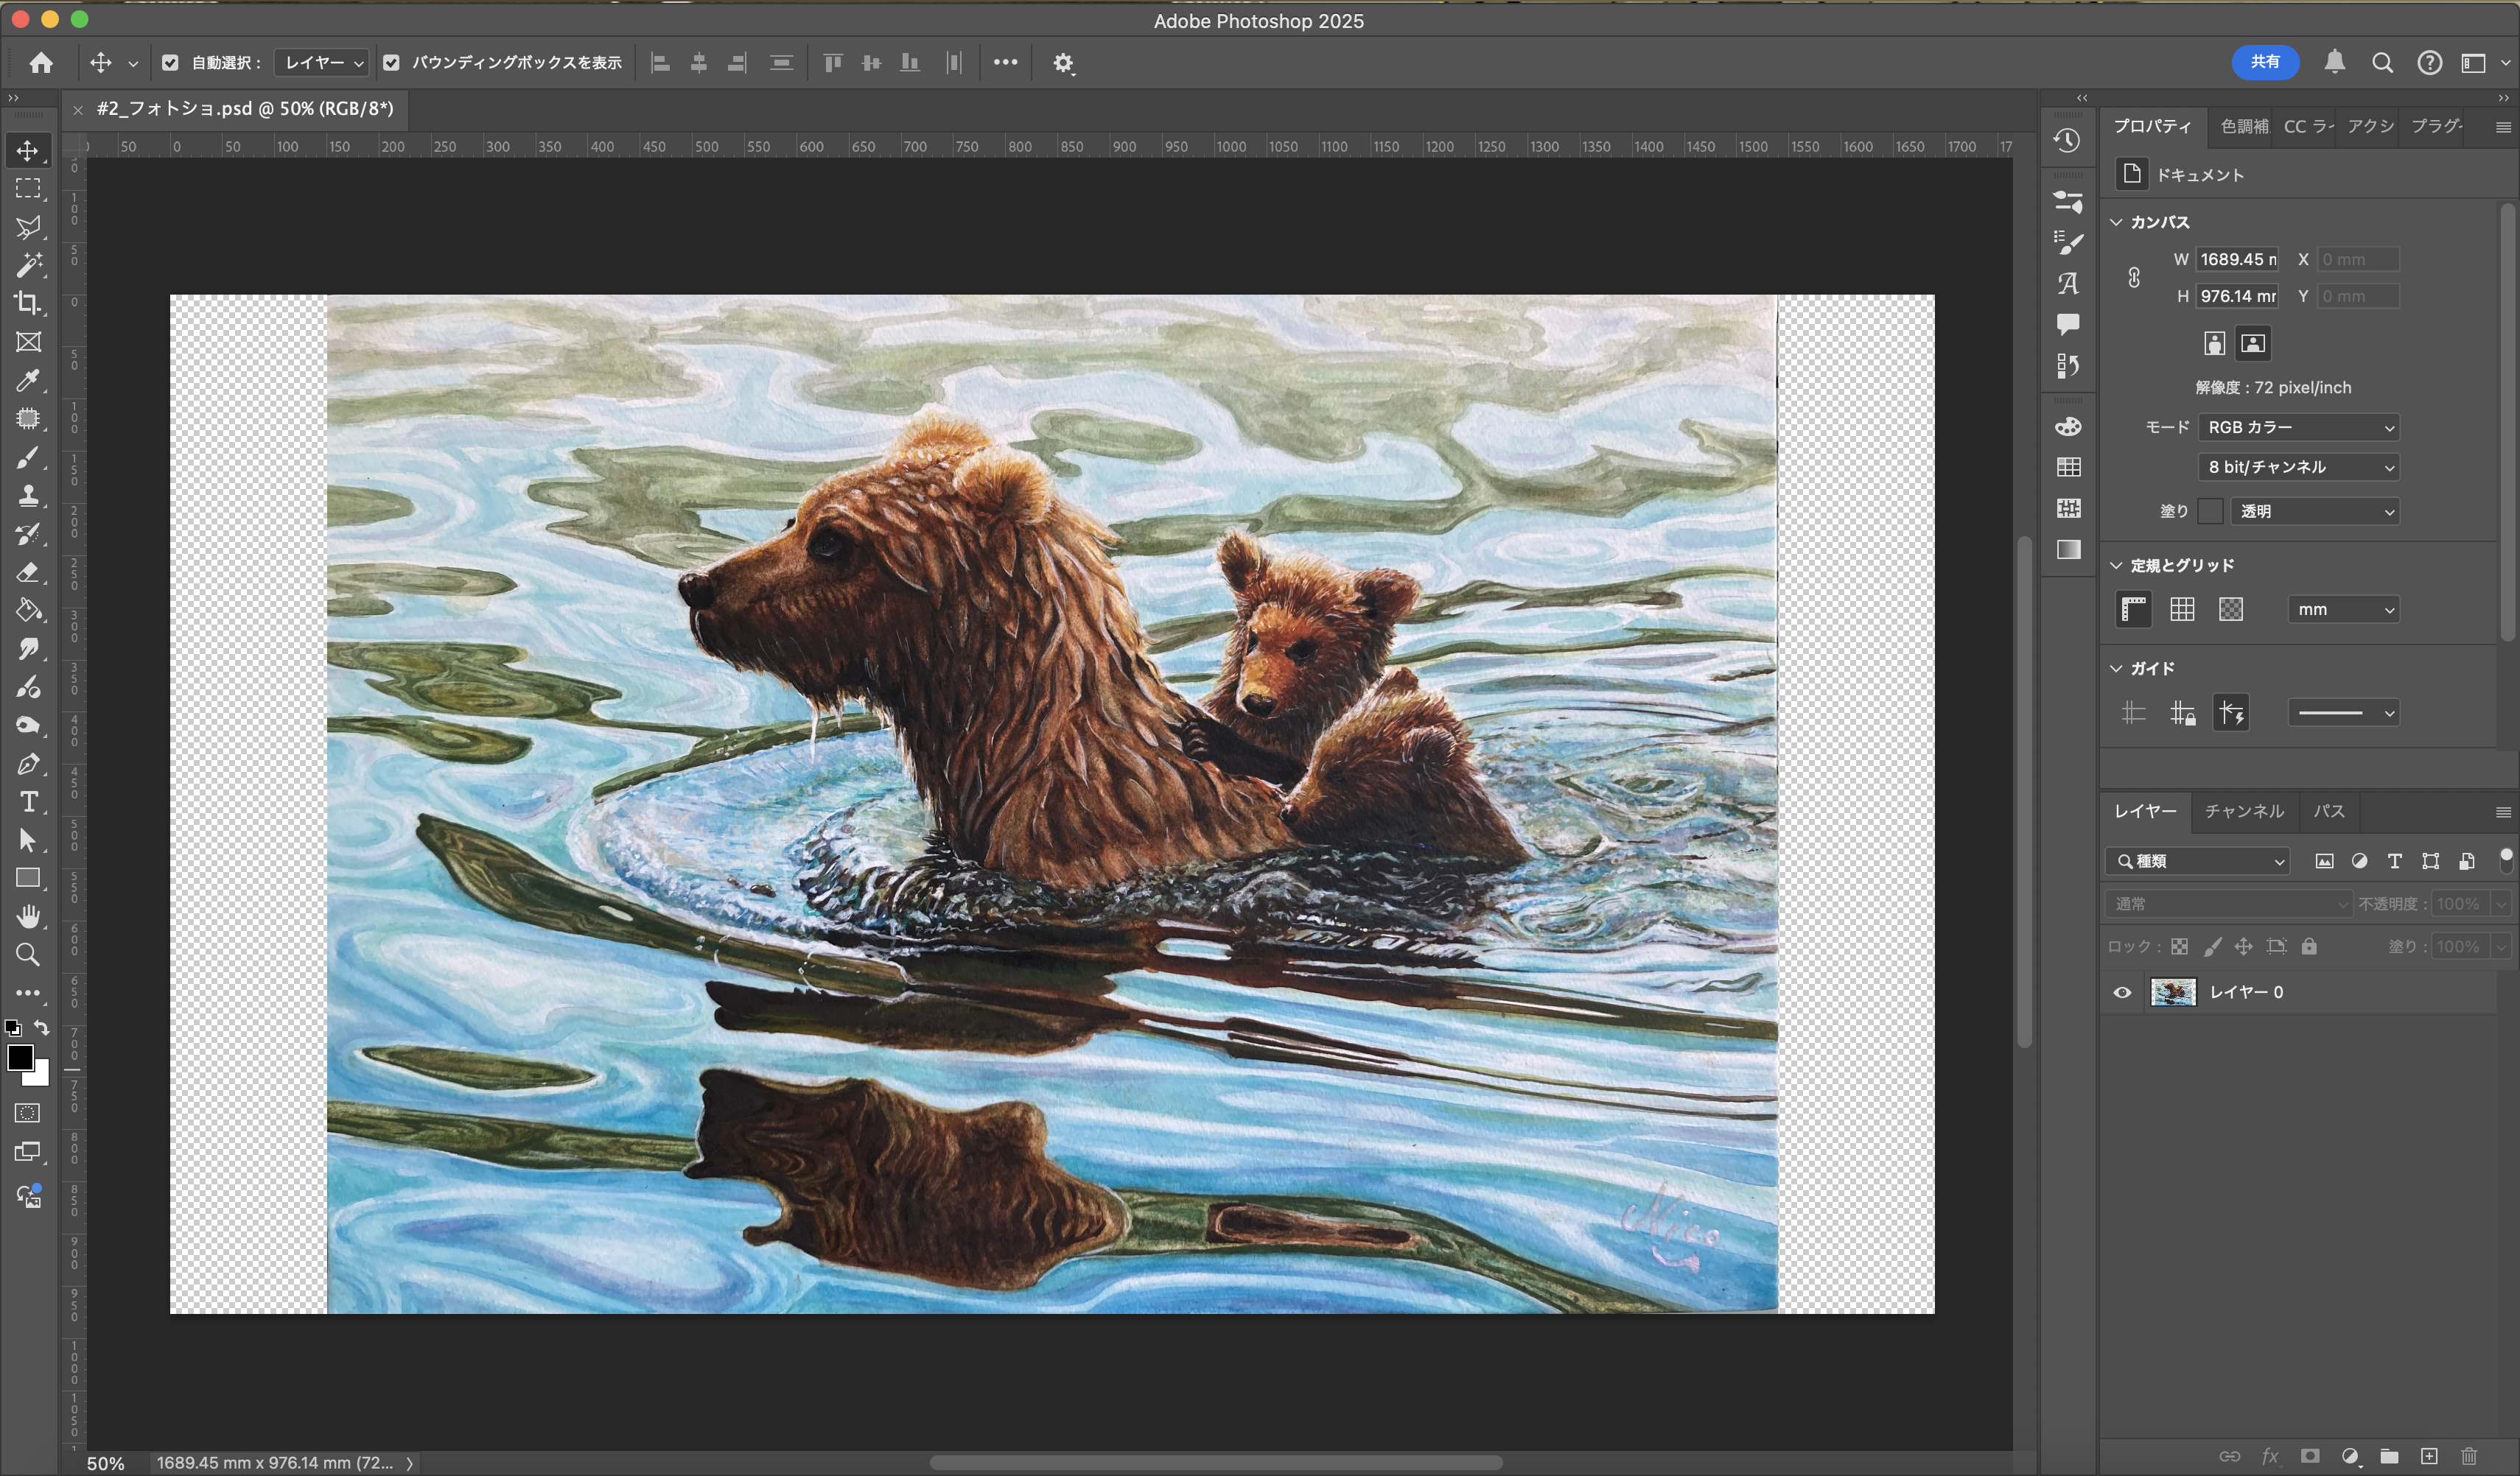Switch to the パス tab
This screenshot has height=1476, width=2520.
coord(2328,812)
